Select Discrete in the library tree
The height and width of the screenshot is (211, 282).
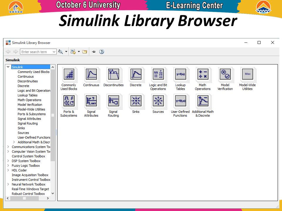point(23,86)
